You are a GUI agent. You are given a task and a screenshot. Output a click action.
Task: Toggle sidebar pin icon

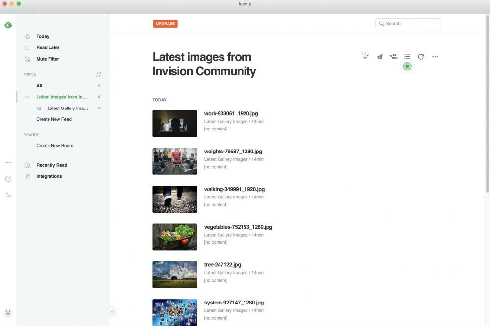112,312
